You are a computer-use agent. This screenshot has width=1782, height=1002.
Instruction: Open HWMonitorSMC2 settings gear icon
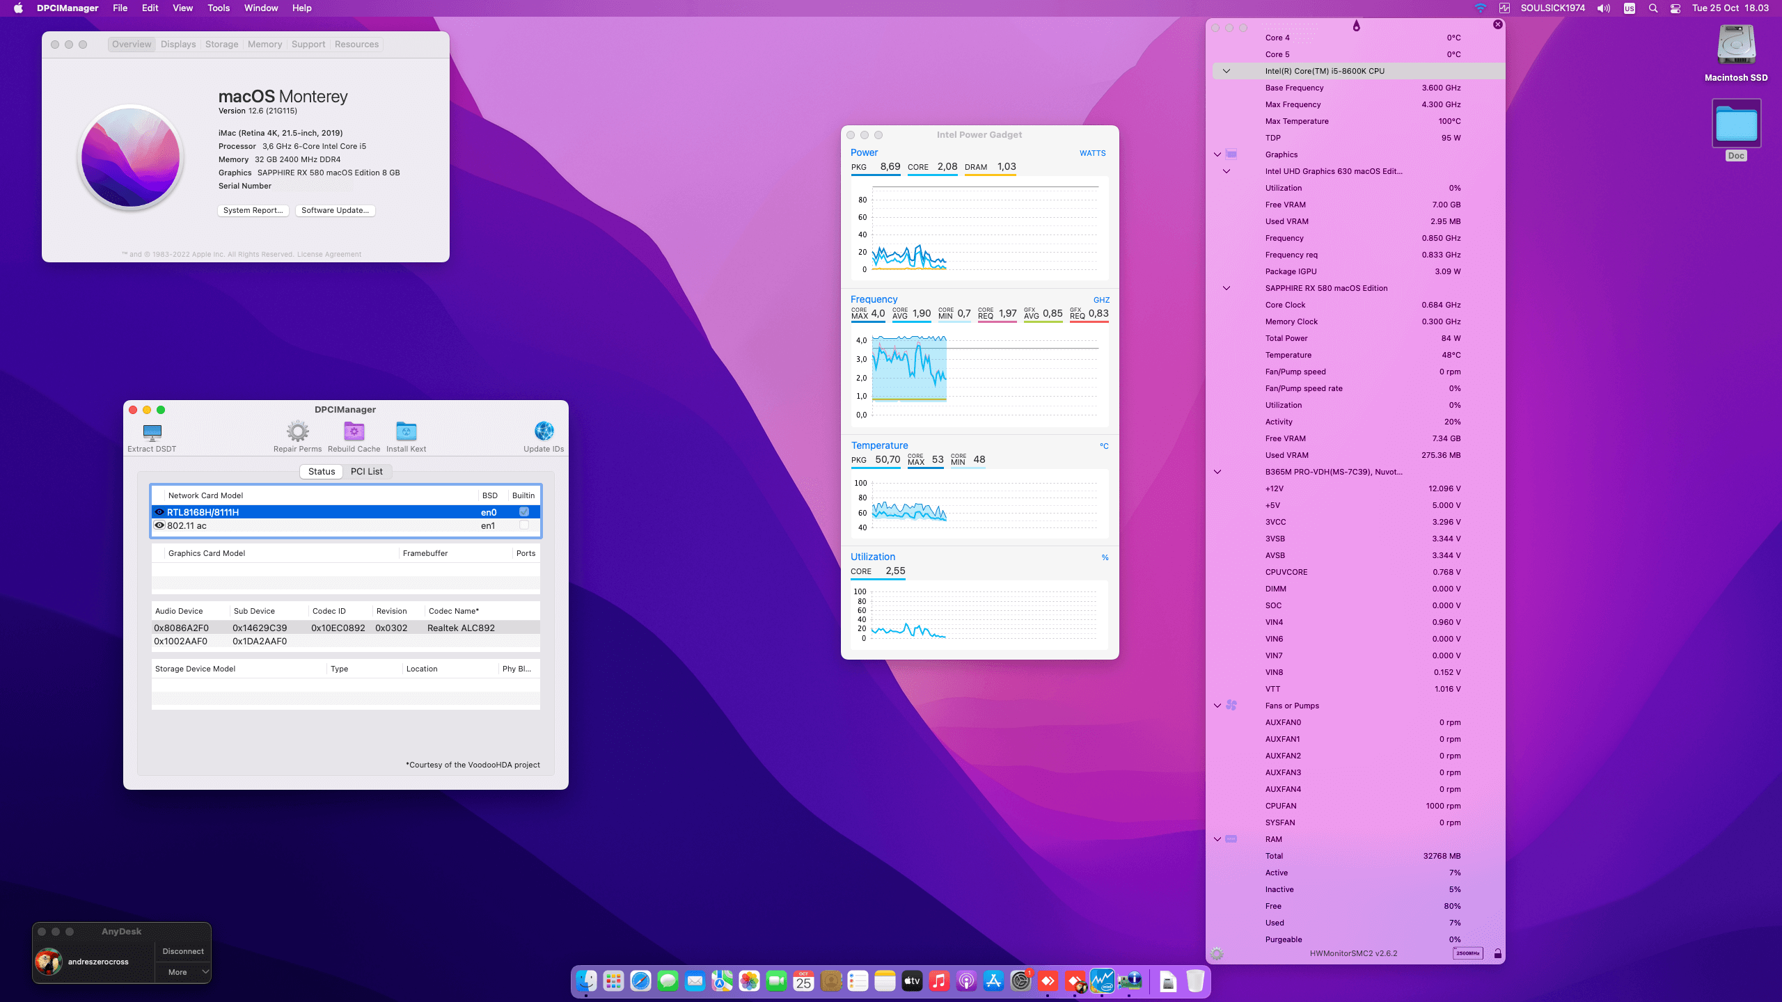[1217, 953]
